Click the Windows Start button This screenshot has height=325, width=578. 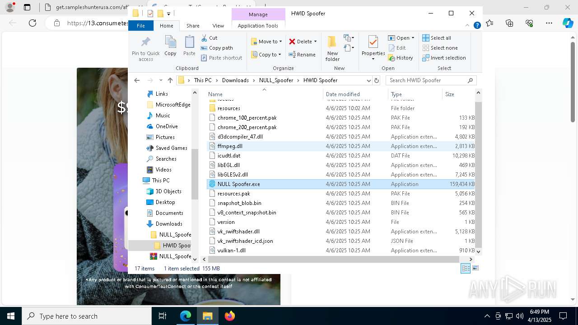[x=10, y=316]
